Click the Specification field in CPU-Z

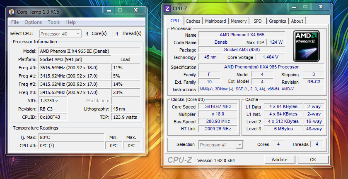click(261, 67)
